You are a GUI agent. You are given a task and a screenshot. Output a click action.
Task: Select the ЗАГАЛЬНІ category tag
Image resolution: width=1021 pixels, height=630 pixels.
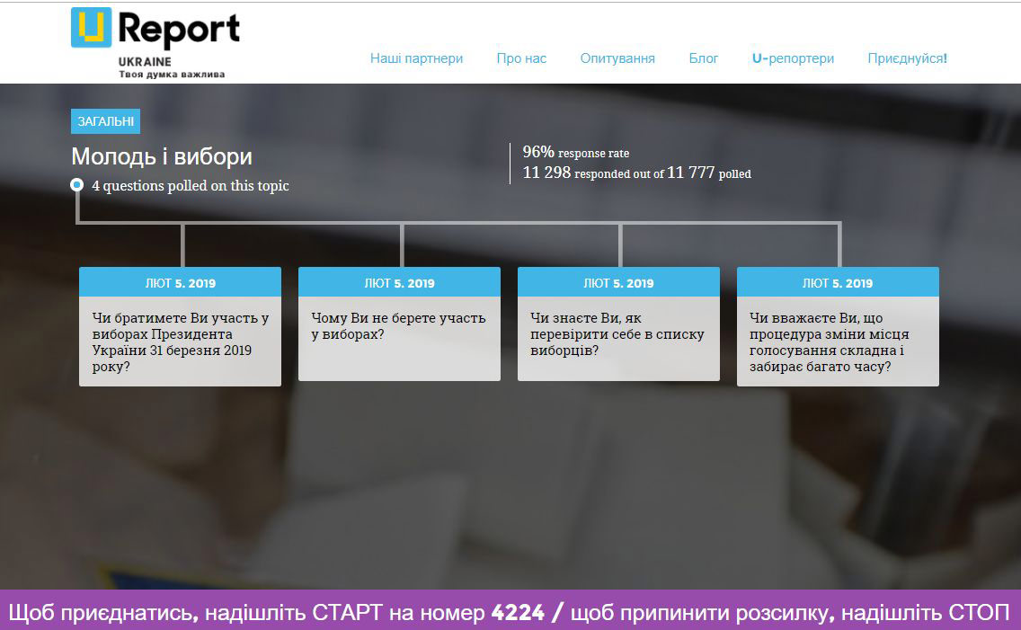[x=105, y=121]
